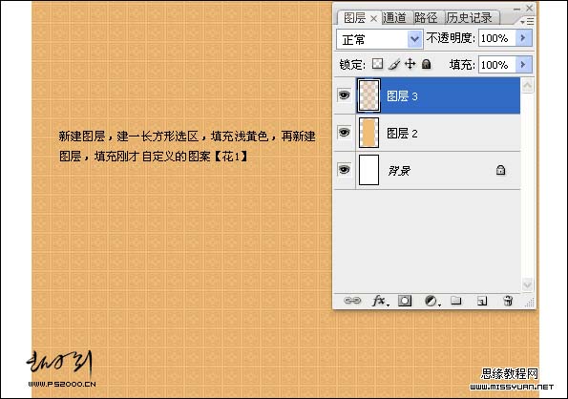Delete layer with trash icon
Viewport: 568px width, 399px height.
coord(508,301)
